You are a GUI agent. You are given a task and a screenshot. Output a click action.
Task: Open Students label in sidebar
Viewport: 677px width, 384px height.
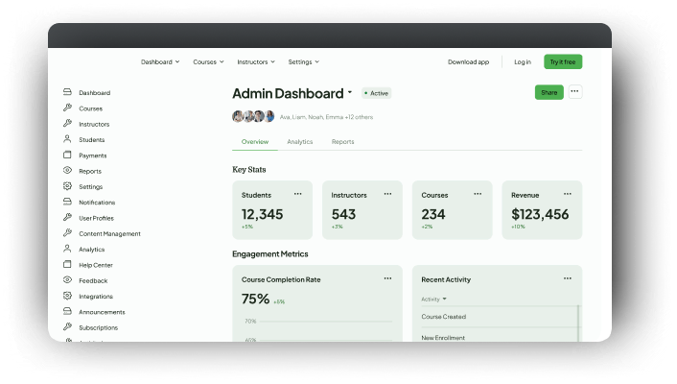click(91, 140)
